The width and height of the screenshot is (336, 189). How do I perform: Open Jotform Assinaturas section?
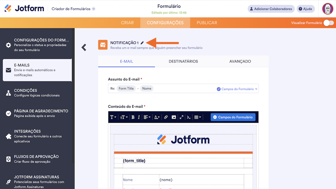[37, 182]
